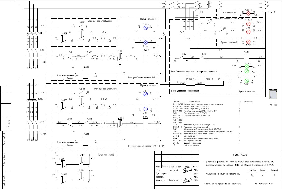Click the 2-SB4 pushbutton label
Screen dimensions: 282x189
pos(82,96)
